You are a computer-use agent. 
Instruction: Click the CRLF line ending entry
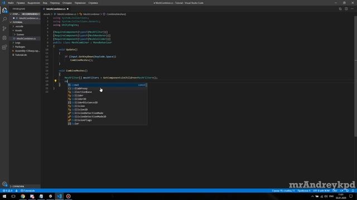click(x=335, y=191)
